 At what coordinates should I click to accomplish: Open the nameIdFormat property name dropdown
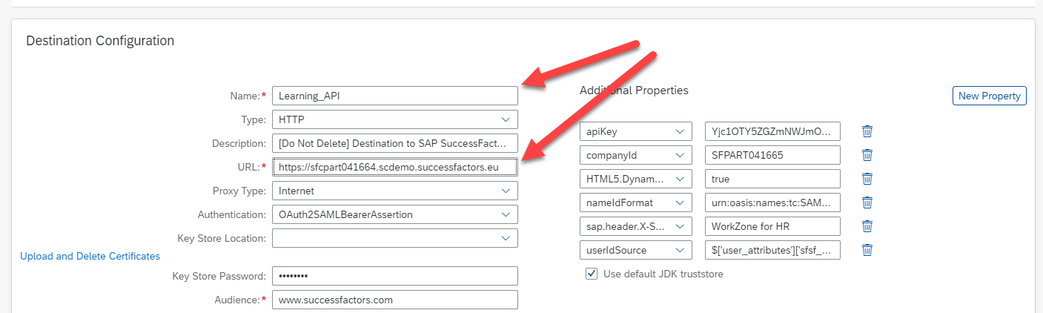point(680,202)
